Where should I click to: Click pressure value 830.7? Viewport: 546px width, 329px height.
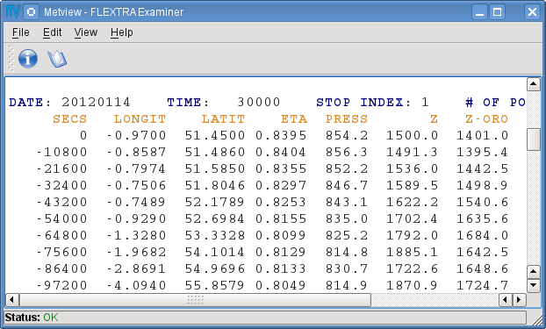pyautogui.click(x=347, y=268)
